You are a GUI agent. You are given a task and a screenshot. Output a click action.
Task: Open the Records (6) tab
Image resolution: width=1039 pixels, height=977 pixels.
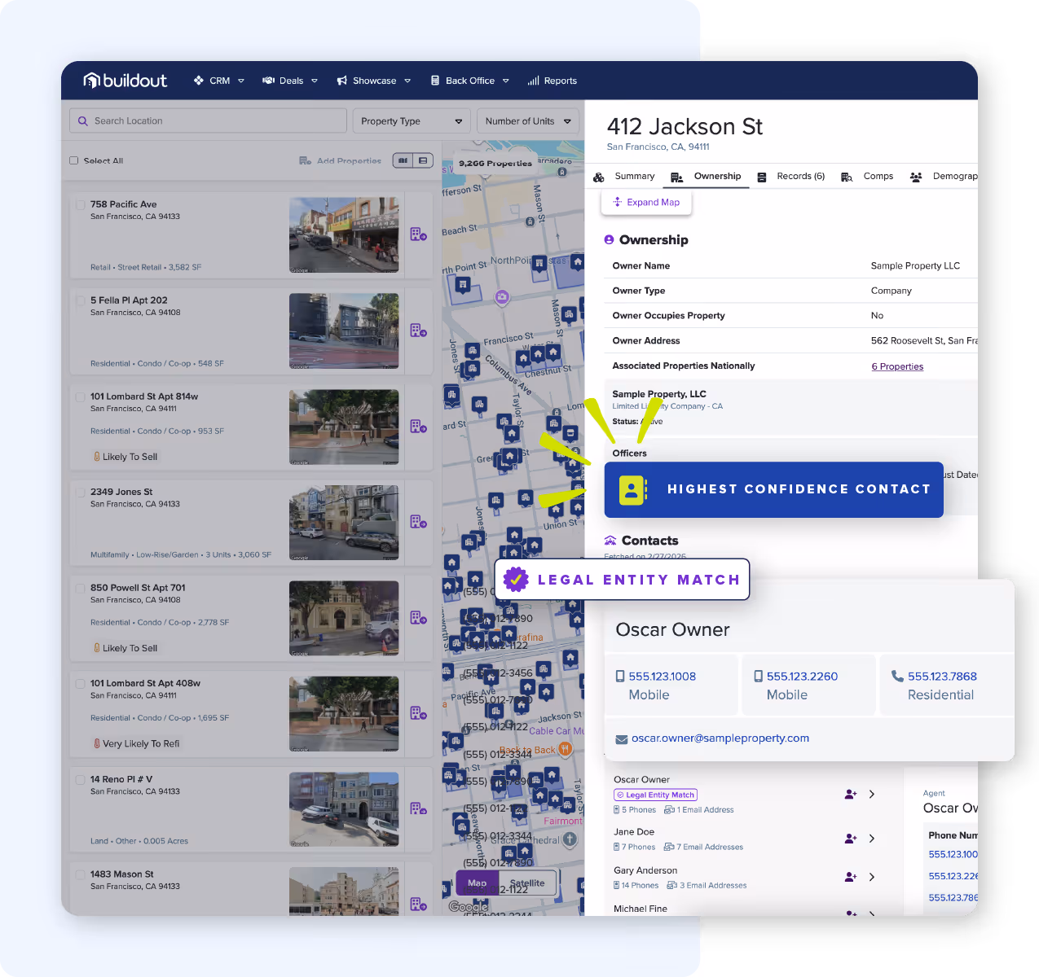(799, 176)
